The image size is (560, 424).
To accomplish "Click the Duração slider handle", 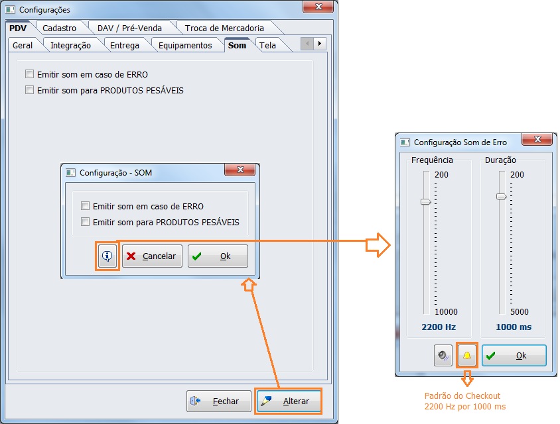I will coord(502,196).
